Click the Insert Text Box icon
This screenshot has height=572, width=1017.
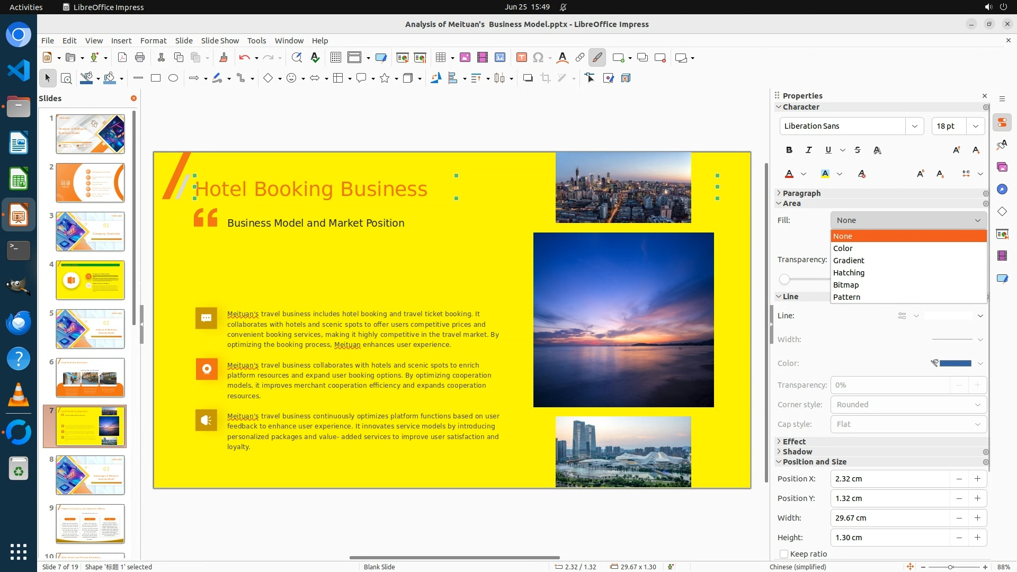click(521, 58)
